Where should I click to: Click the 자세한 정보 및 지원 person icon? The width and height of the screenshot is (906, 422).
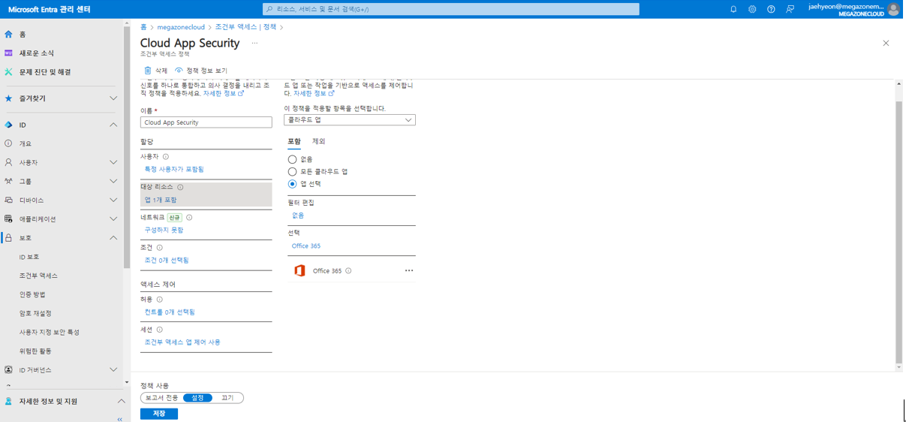[8, 401]
